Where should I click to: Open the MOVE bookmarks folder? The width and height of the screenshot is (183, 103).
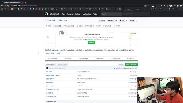102,9
